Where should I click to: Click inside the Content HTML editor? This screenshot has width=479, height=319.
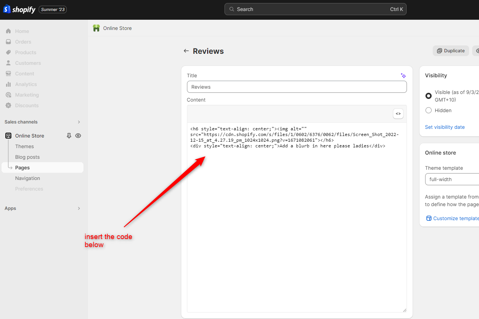pos(297,217)
